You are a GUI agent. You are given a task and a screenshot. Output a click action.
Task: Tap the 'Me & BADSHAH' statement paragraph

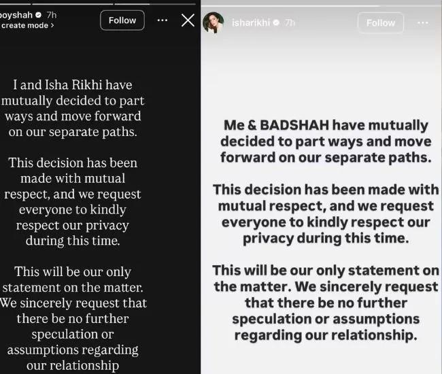(x=326, y=141)
